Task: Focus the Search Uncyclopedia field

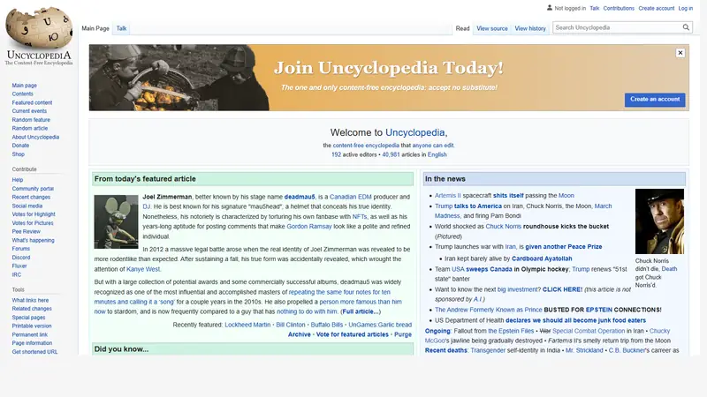Action: point(617,27)
